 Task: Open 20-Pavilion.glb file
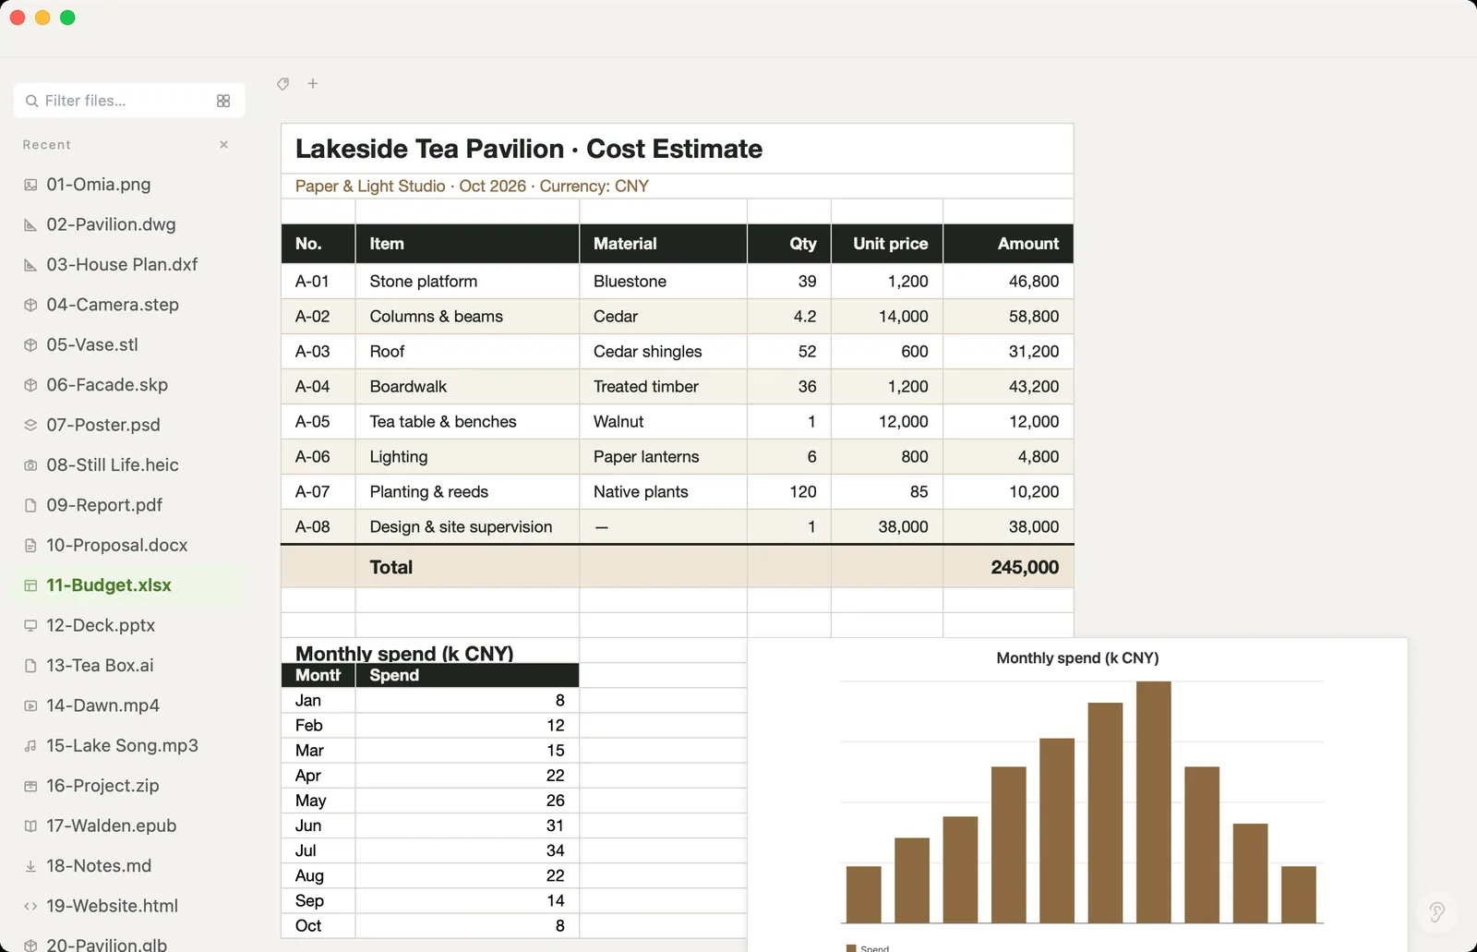click(129, 944)
